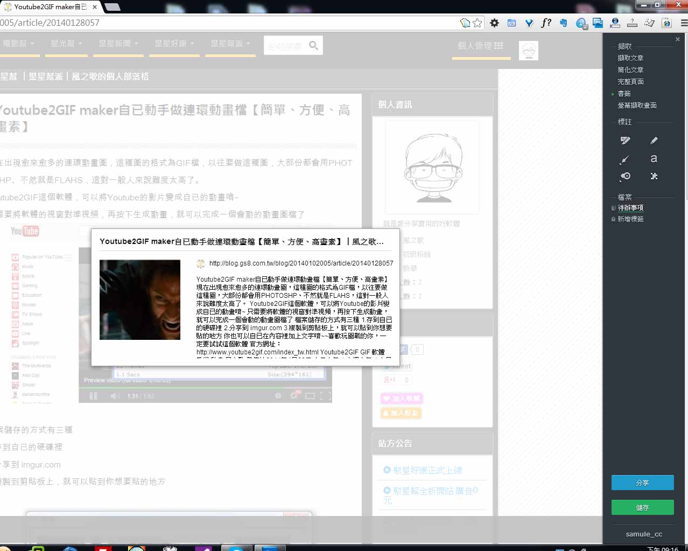Viewport: 688px width, 551px height.
Task: Select the text 'a' annotation tool
Action: tap(654, 158)
